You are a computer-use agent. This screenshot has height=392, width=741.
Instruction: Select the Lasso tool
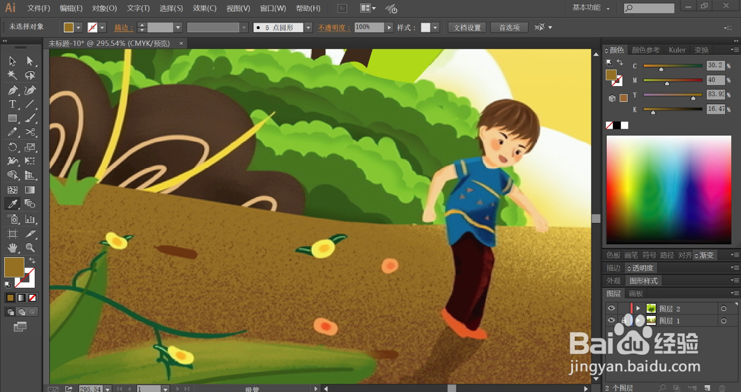point(30,75)
